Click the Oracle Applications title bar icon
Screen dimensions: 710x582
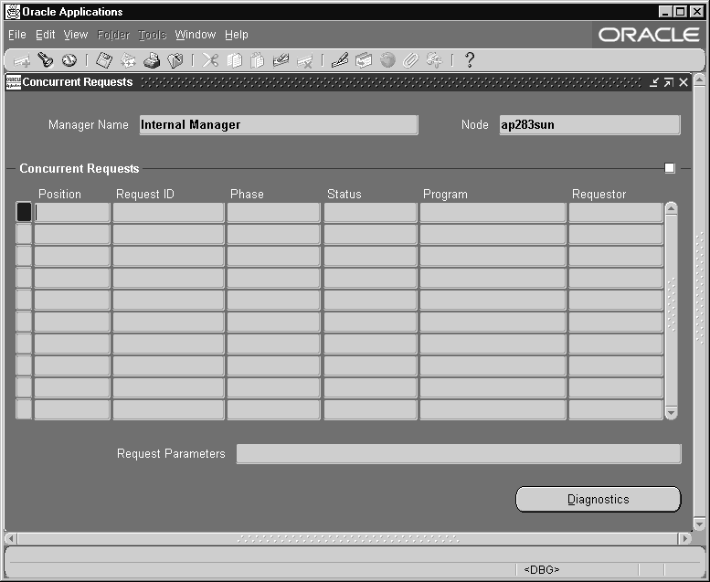13,12
